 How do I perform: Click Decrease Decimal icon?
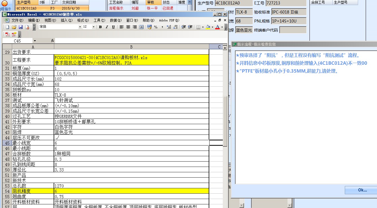(x=175, y=27)
